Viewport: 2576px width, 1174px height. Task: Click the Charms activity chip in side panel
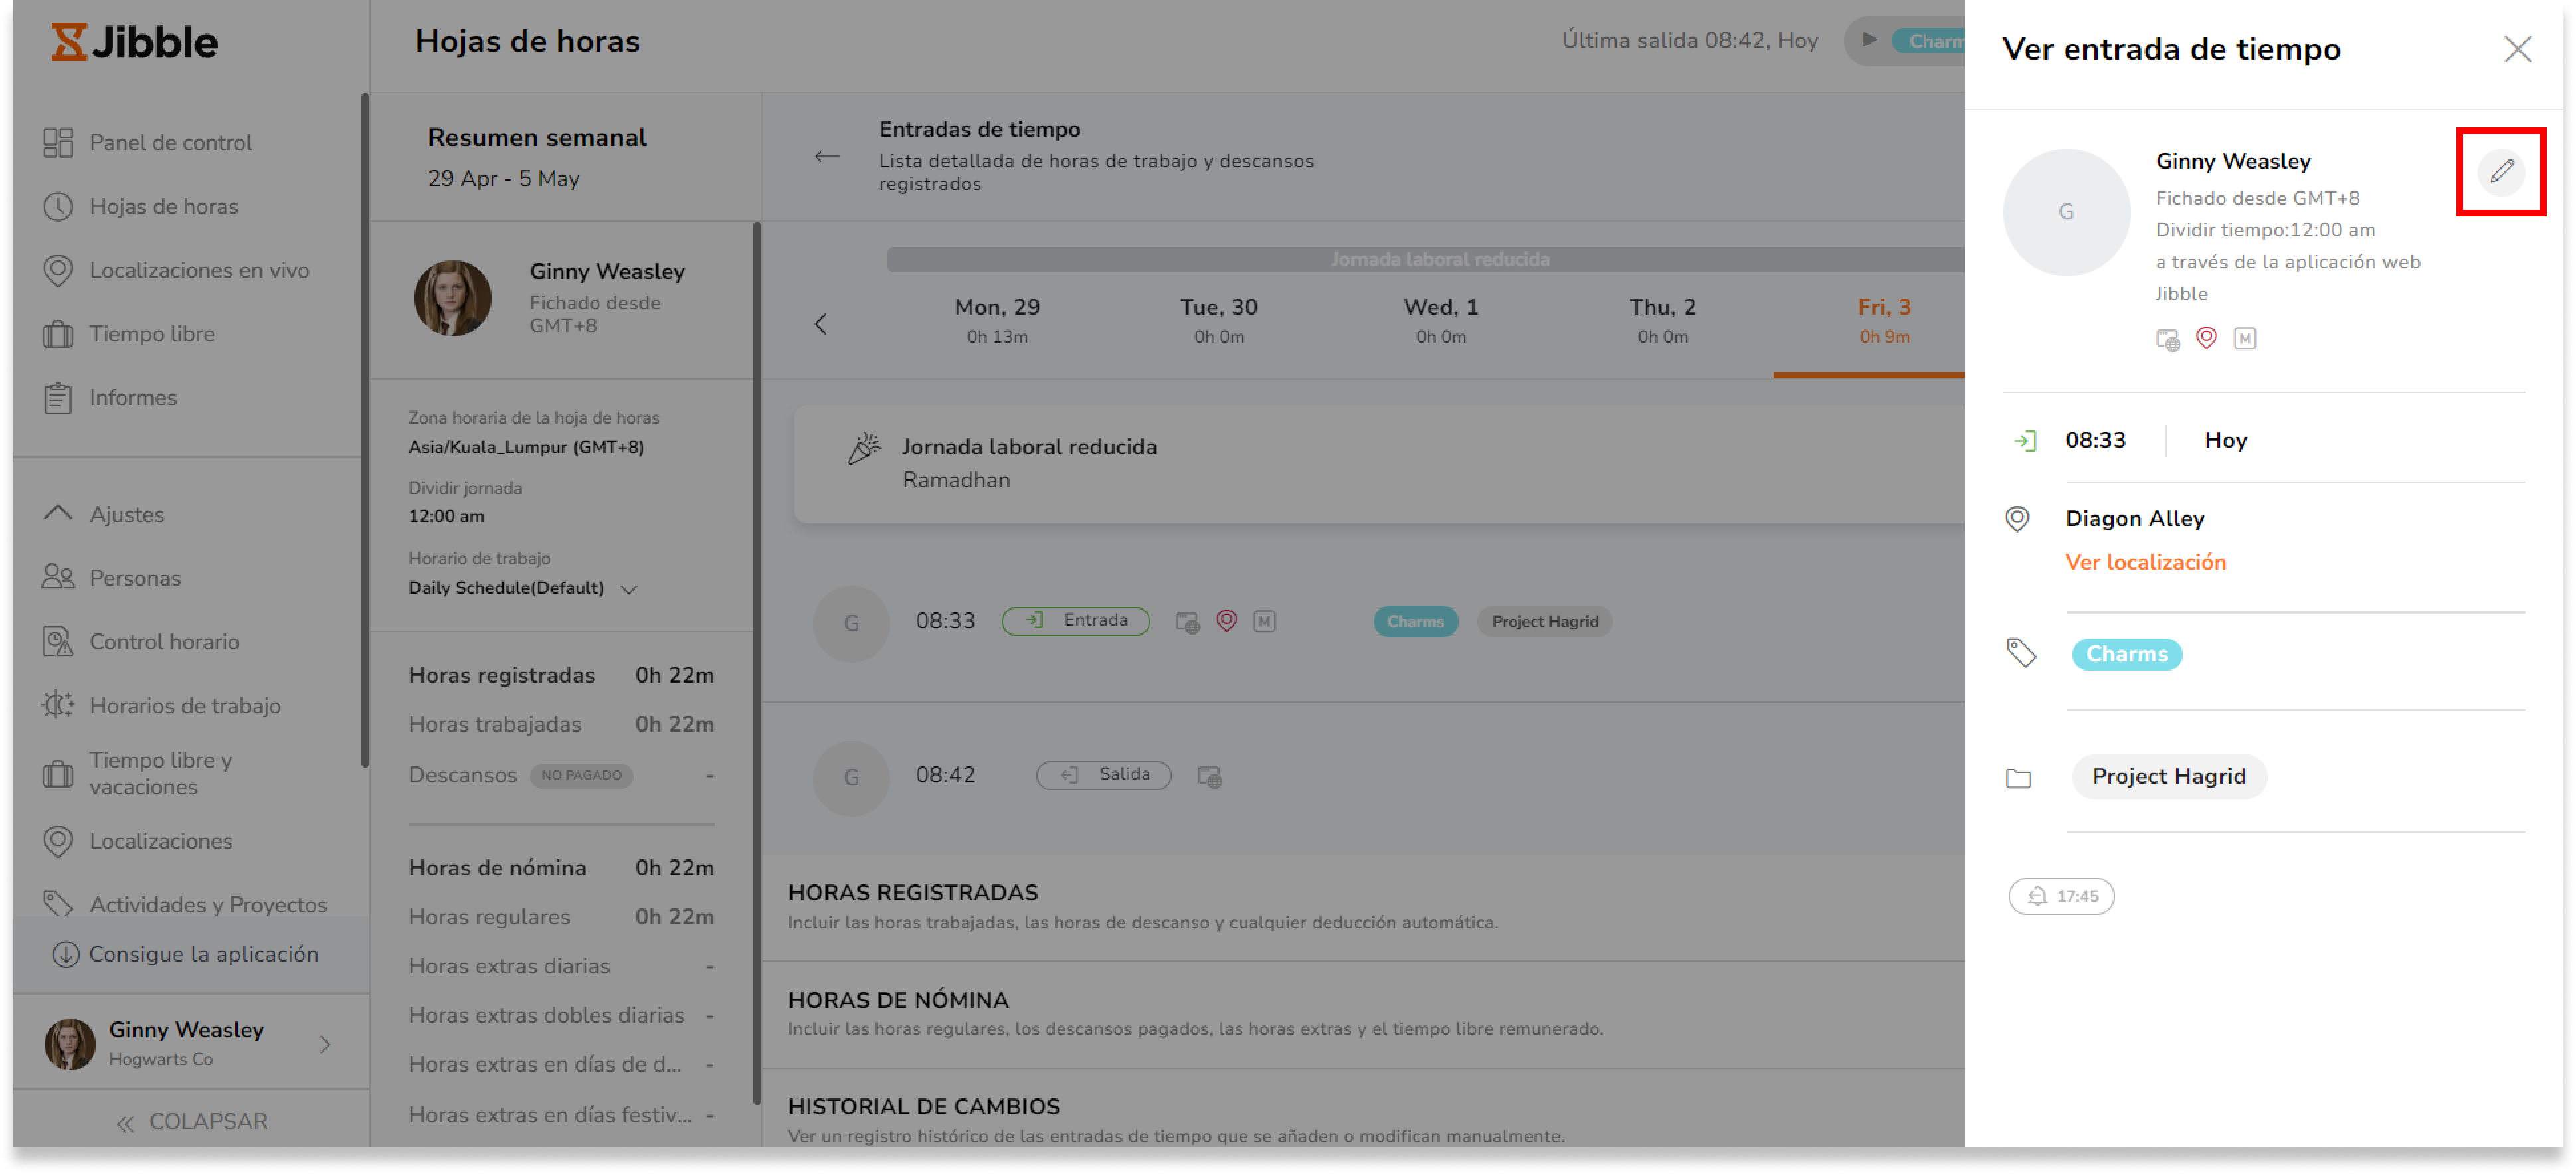pos(2126,654)
